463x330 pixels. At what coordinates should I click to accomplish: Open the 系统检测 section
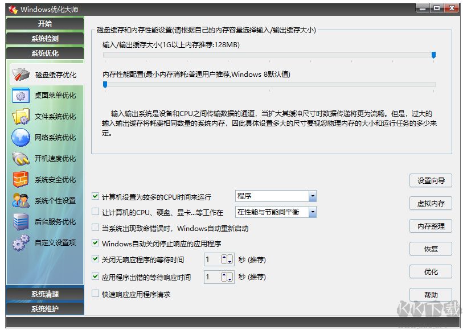tap(45, 39)
